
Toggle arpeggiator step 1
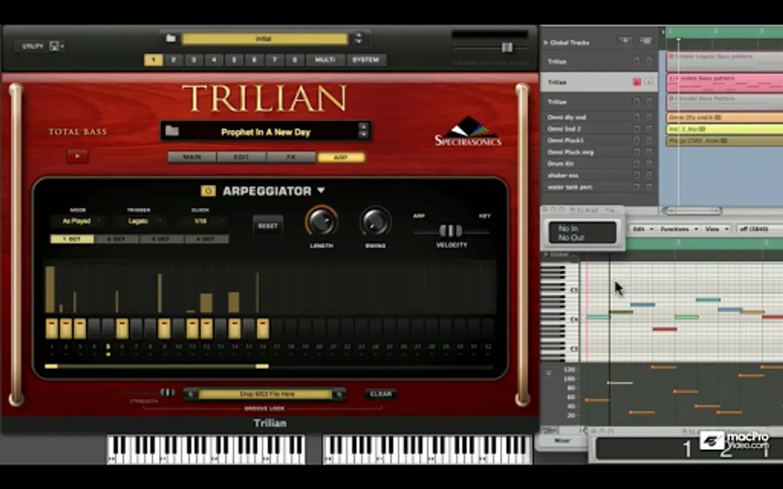pos(52,329)
